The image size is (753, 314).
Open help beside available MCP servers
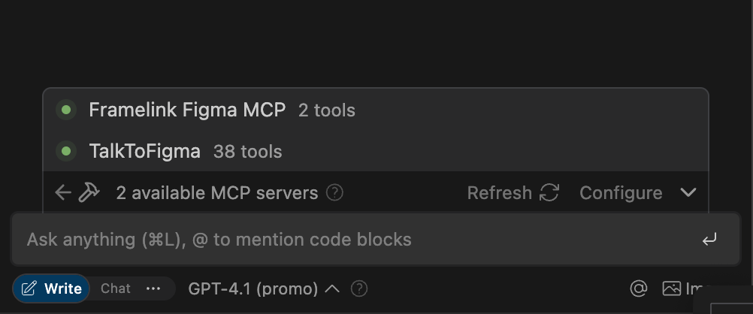pyautogui.click(x=335, y=193)
